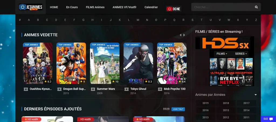Click the 9.4 star rating badge
This screenshot has height=122, width=276.
coord(182,82)
